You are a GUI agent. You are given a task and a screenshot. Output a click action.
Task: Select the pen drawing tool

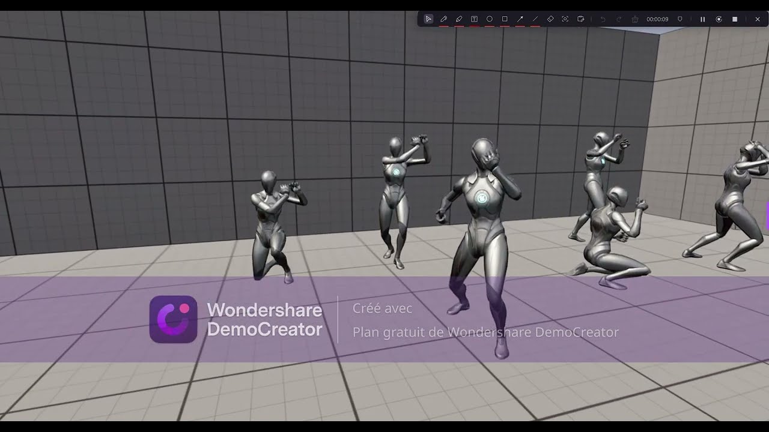[443, 19]
